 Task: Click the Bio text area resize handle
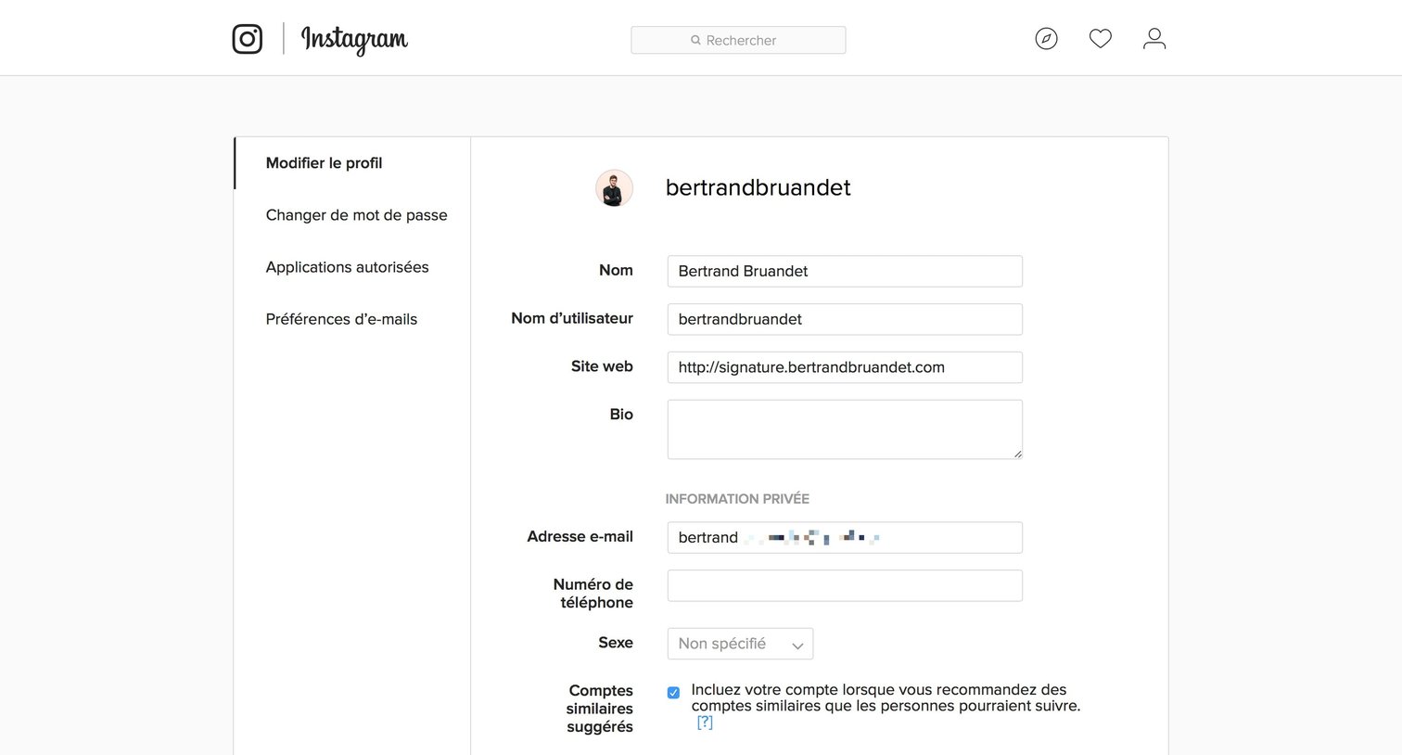click(x=1017, y=454)
